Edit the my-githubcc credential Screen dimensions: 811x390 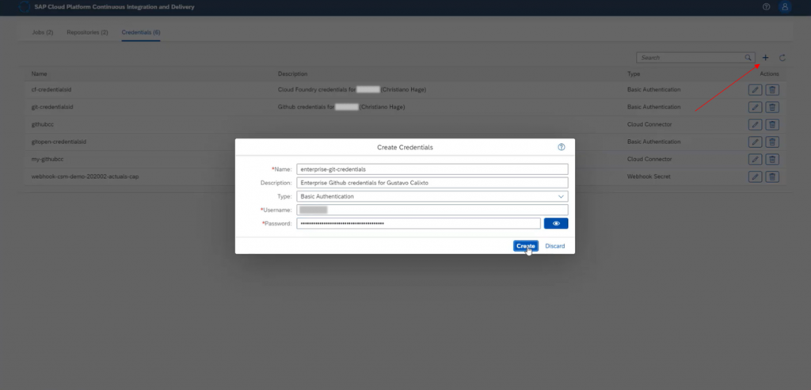coord(755,159)
